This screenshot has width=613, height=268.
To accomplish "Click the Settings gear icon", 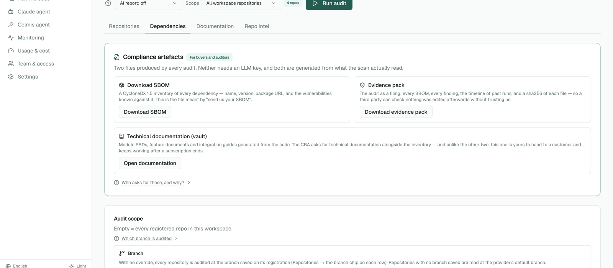I will point(11,77).
